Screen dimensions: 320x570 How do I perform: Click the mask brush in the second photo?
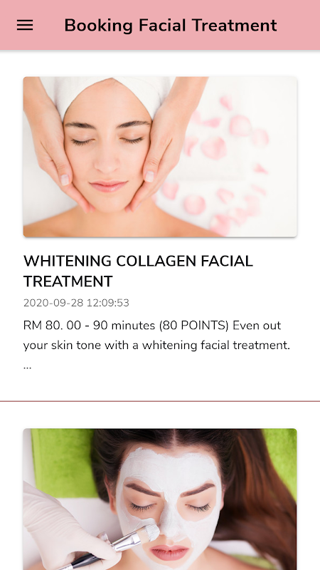pos(123,545)
